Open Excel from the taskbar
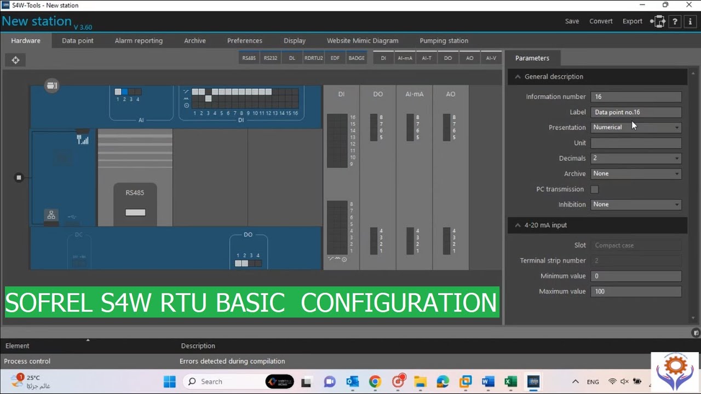This screenshot has height=394, width=701. coord(510,381)
